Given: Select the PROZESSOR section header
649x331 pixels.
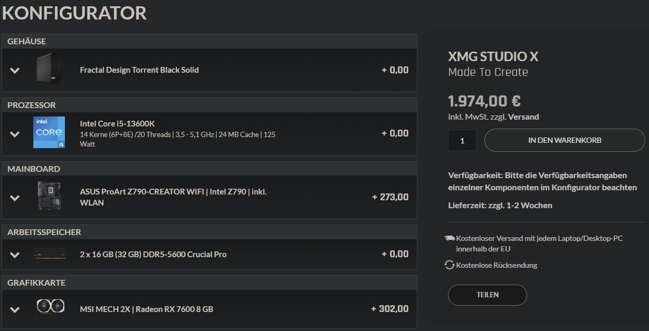Looking at the screenshot, I should click(x=209, y=105).
